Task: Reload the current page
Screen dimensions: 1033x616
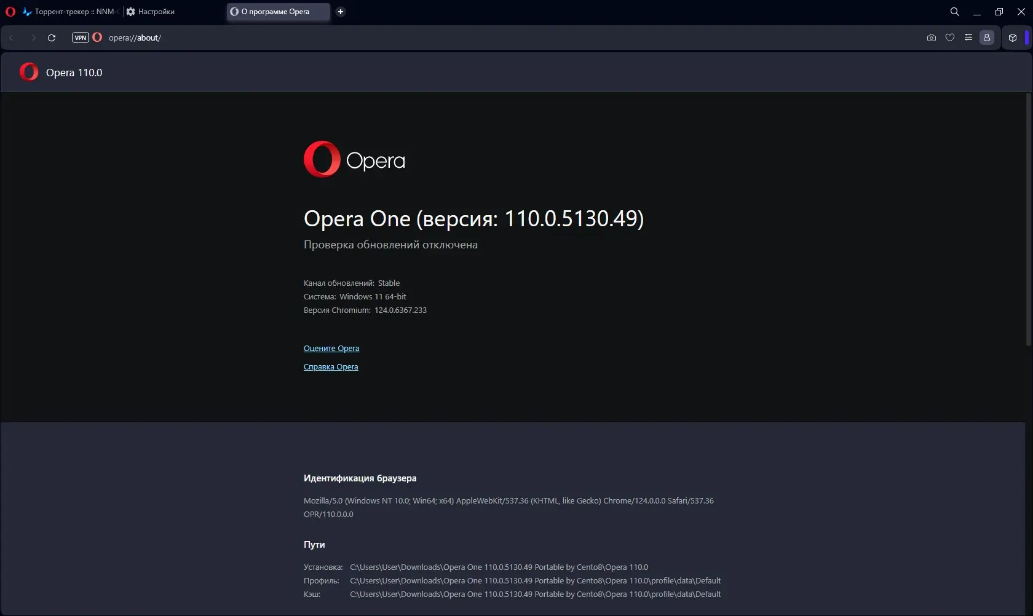Action: coord(52,38)
